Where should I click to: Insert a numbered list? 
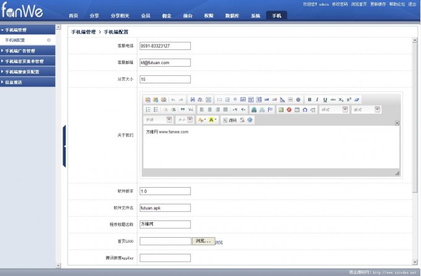[x=148, y=109]
